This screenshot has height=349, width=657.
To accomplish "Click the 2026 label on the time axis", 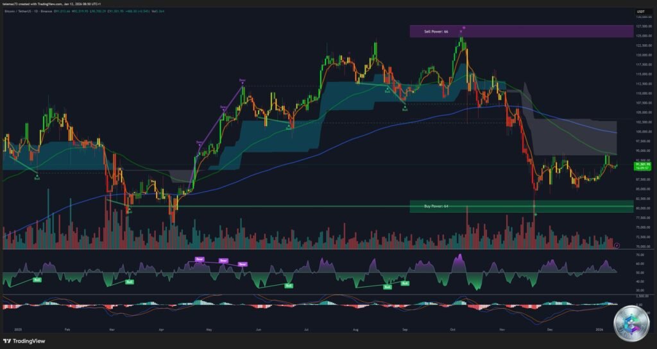I will (x=599, y=330).
